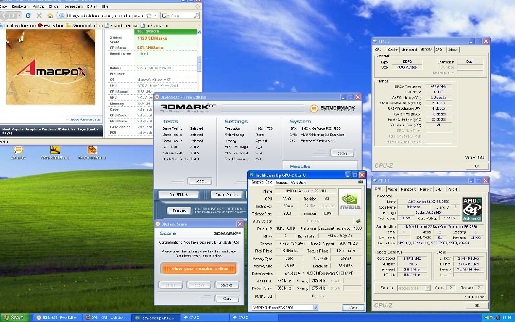
Task: Open the Lesezeichen menu in Firefox
Action: (74, 6)
